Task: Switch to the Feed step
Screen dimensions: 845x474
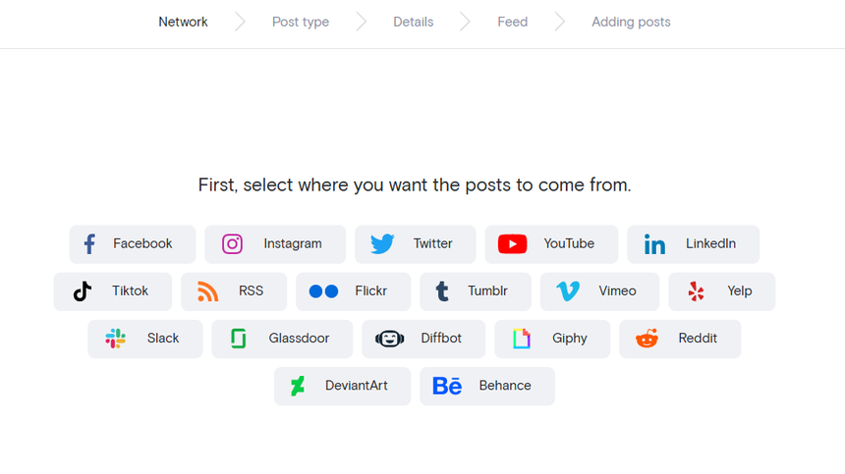Action: [512, 22]
